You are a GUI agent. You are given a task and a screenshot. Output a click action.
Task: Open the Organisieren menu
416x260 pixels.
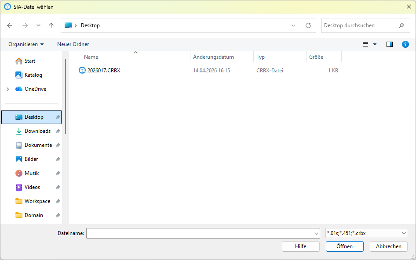tap(26, 44)
